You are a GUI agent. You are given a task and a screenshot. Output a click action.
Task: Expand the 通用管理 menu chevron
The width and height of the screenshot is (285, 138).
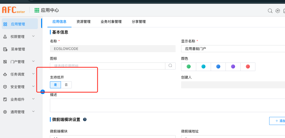point(33,111)
